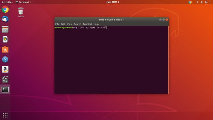Click the mmomon@mmomon prompt text
This screenshot has height=120, width=213.
pos(64,28)
